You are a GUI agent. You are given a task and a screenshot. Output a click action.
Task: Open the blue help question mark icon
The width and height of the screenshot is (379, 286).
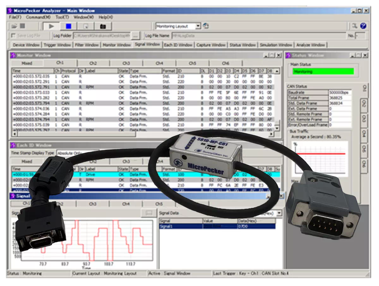tap(363, 26)
